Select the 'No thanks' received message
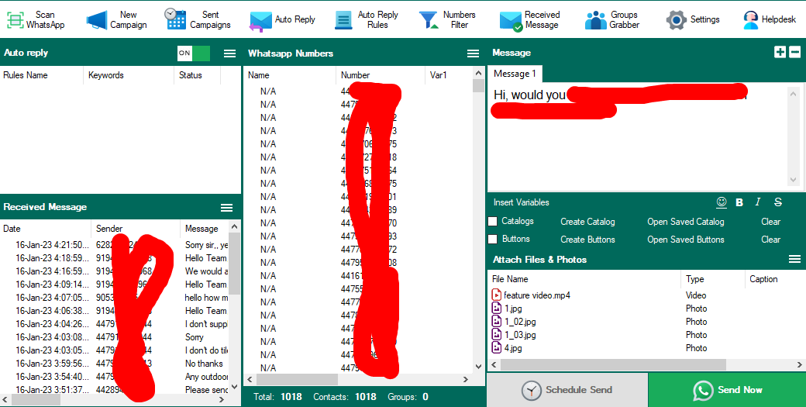Image resolution: width=806 pixels, height=407 pixels. tap(115, 364)
